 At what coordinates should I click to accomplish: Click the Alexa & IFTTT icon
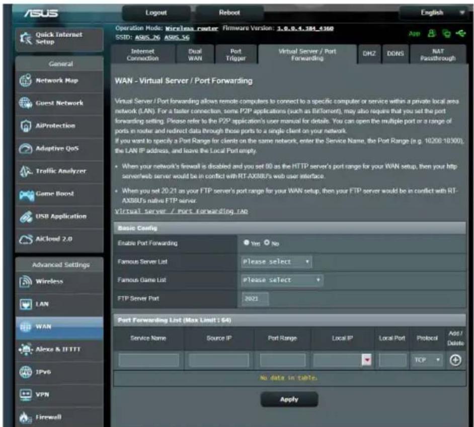pos(25,349)
